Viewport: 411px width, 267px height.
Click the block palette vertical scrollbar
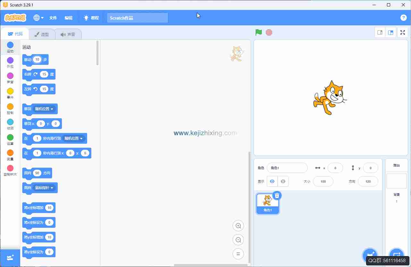click(97, 53)
